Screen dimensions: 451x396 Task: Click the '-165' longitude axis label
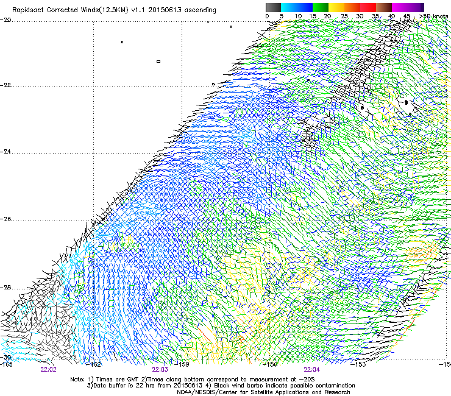(6, 364)
